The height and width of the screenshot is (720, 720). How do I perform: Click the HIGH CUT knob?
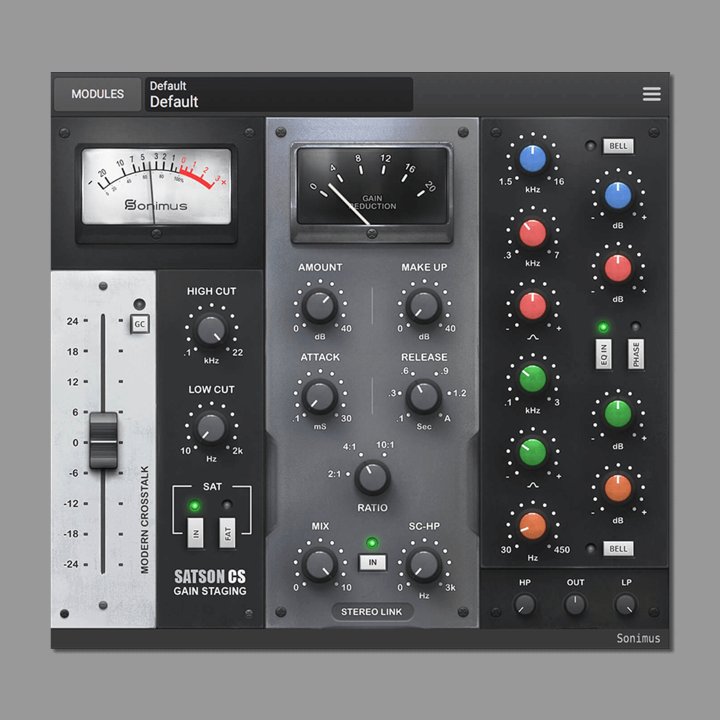pos(211,329)
